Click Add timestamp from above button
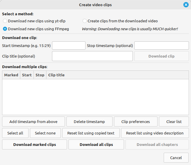This screenshot has width=191, height=165. (x=33, y=122)
